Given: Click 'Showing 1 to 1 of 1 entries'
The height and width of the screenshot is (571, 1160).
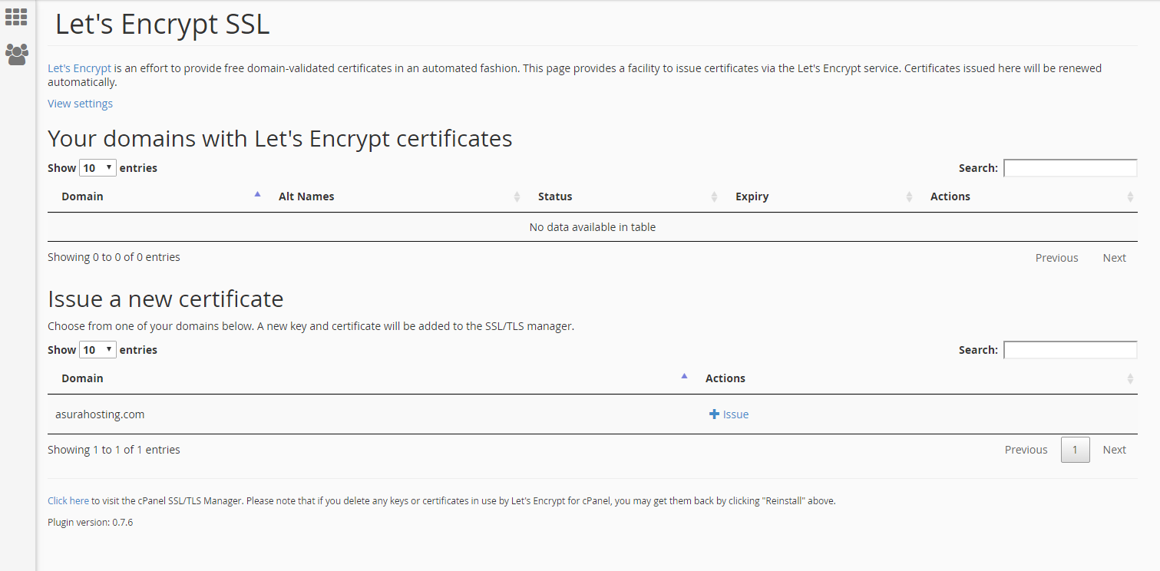Looking at the screenshot, I should pos(114,450).
